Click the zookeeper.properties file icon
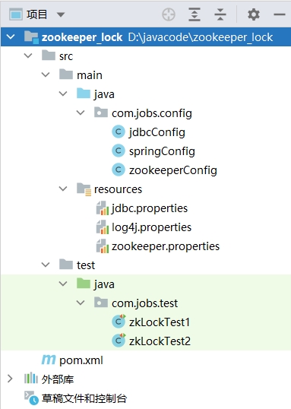291x409 pixels. tap(103, 246)
